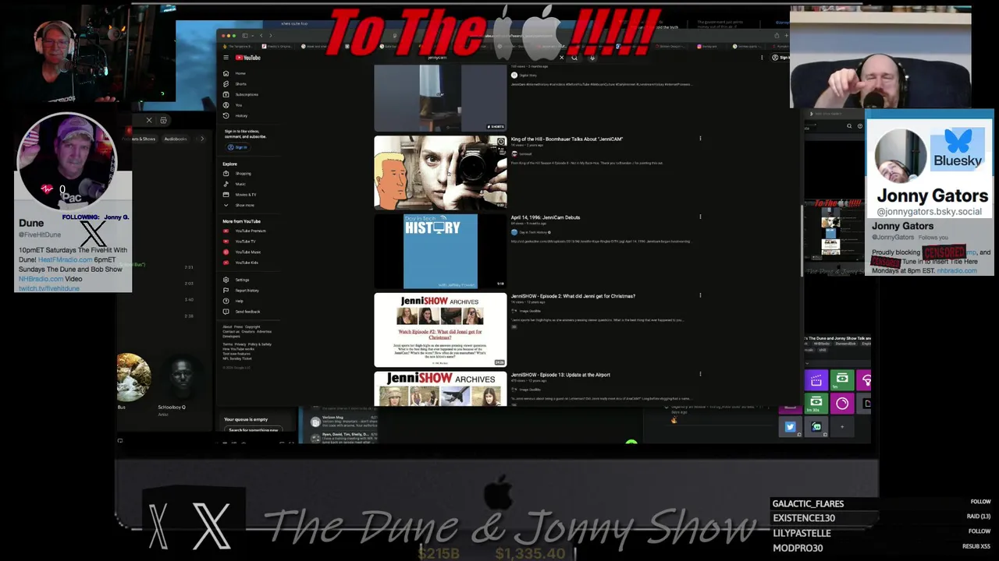Click the browser share icon
The width and height of the screenshot is (999, 561).
pos(777,36)
